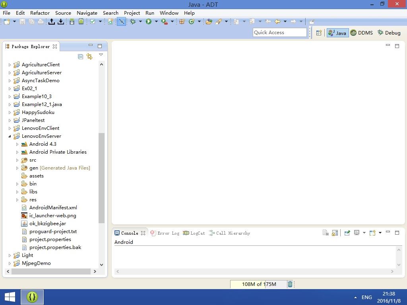The width and height of the screenshot is (407, 305).
Task: Click Package Explorer vertical scrollbar thumb
Action: point(101,178)
